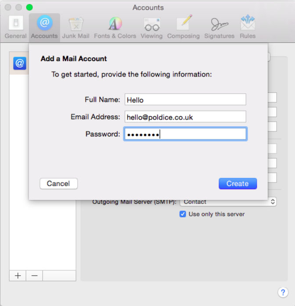Expand Outgoing Mail Server dropdown

pyautogui.click(x=228, y=202)
